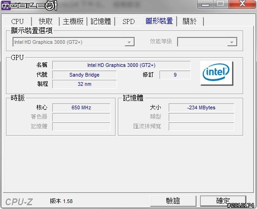Click the 大小 label
The height and width of the screenshot is (209, 257).
(x=156, y=107)
